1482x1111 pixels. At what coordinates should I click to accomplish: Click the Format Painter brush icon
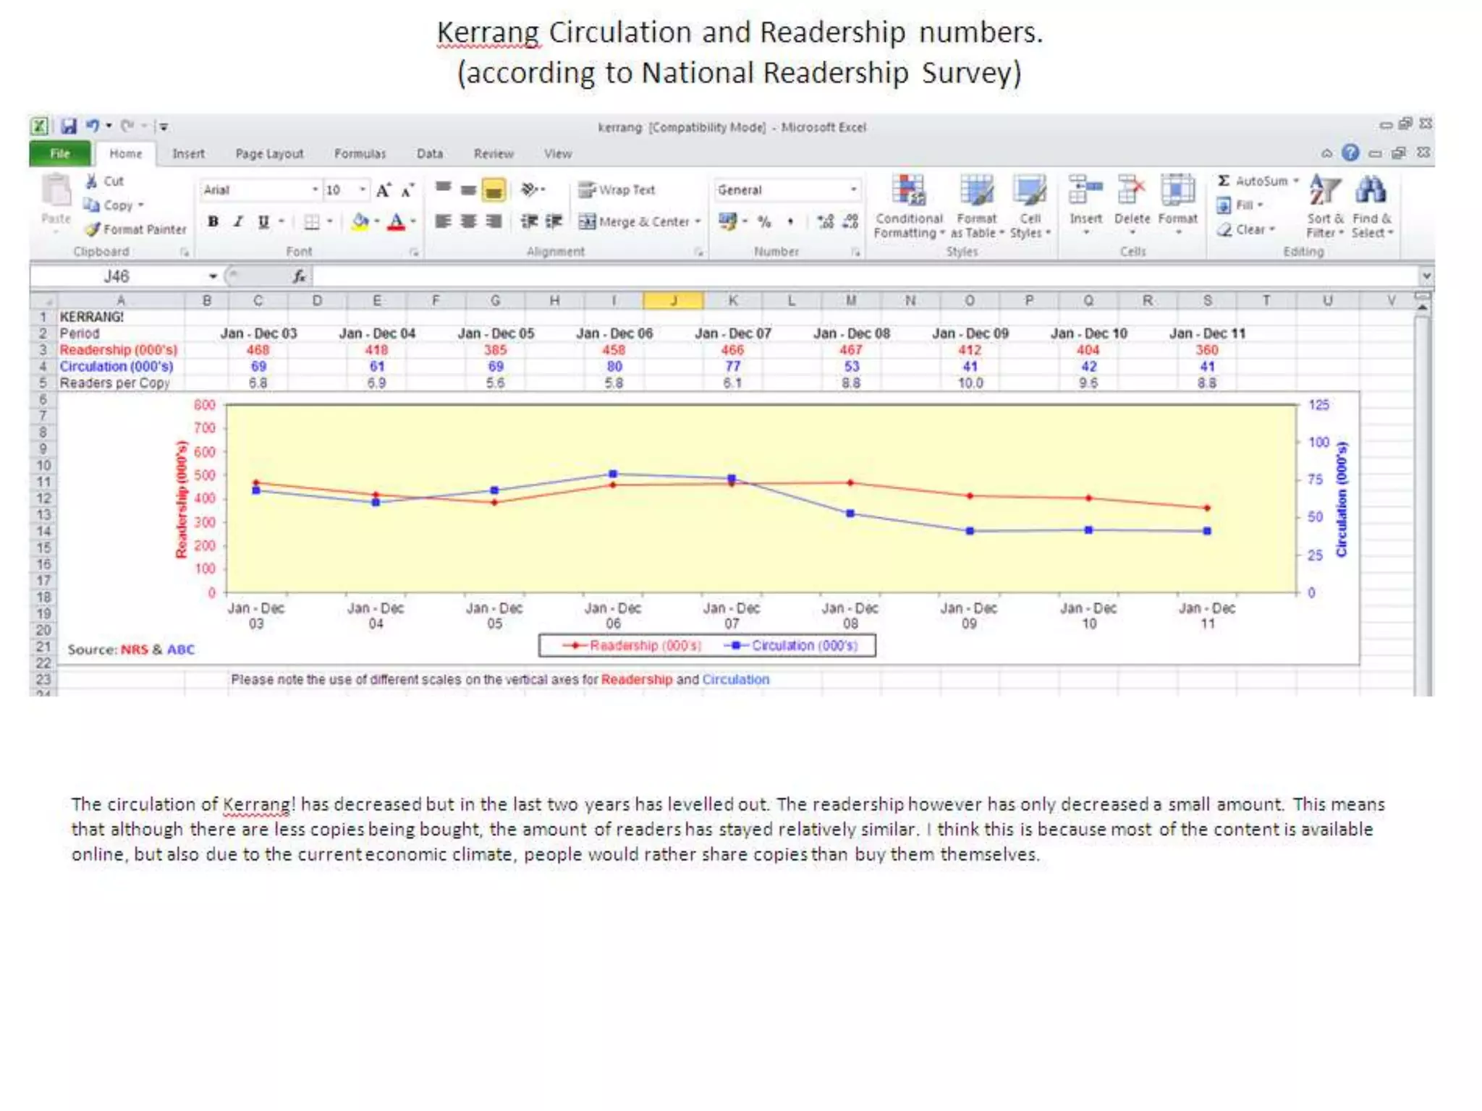point(93,229)
